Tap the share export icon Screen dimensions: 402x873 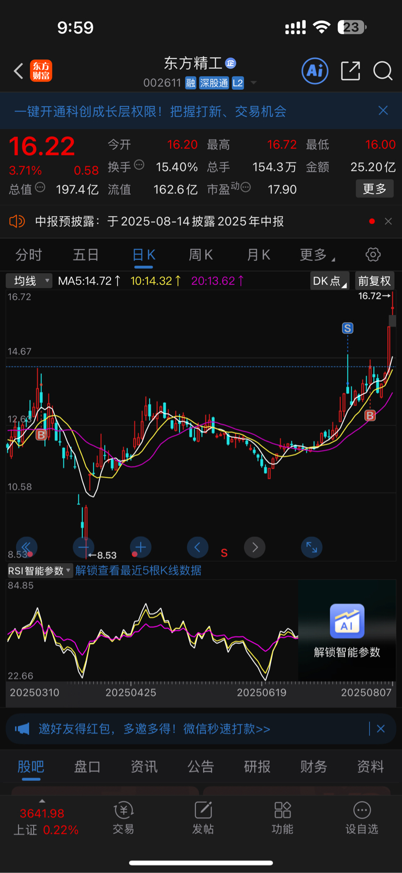point(350,71)
